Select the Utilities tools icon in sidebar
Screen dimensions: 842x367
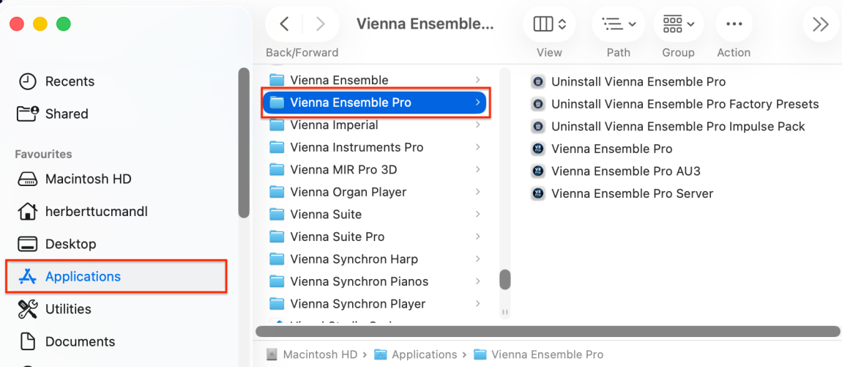(27, 309)
